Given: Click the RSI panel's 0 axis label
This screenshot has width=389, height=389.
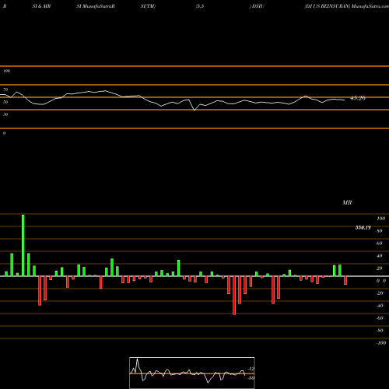Looking at the screenshot, I should 4,133.
